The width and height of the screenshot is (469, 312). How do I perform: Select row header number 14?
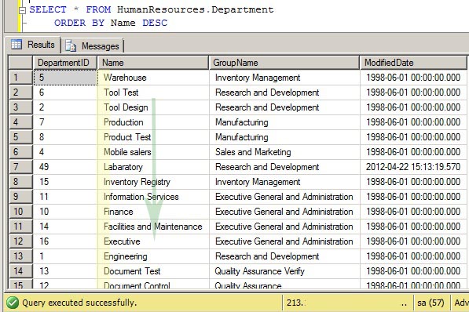coord(20,271)
